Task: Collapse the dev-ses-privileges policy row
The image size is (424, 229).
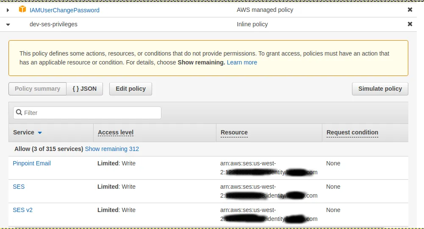Action: pyautogui.click(x=8, y=24)
